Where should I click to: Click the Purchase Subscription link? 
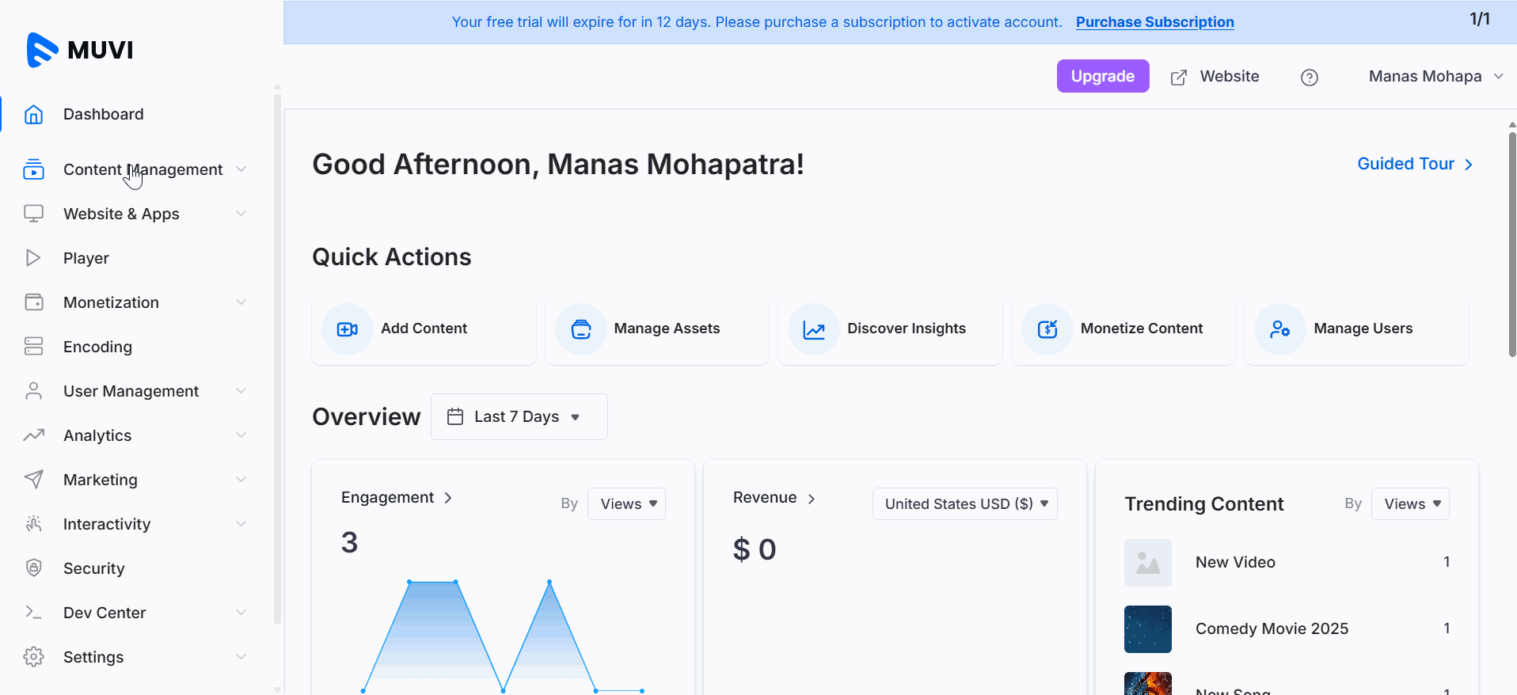tap(1154, 22)
